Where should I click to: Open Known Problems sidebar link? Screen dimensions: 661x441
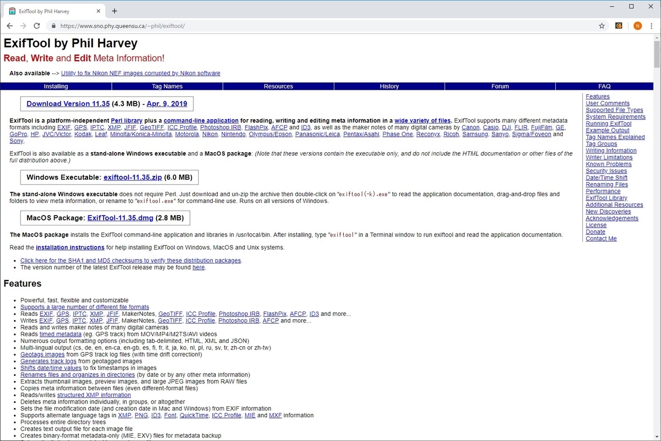[609, 164]
